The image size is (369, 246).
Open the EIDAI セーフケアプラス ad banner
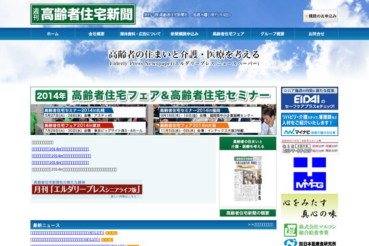pos(309,98)
